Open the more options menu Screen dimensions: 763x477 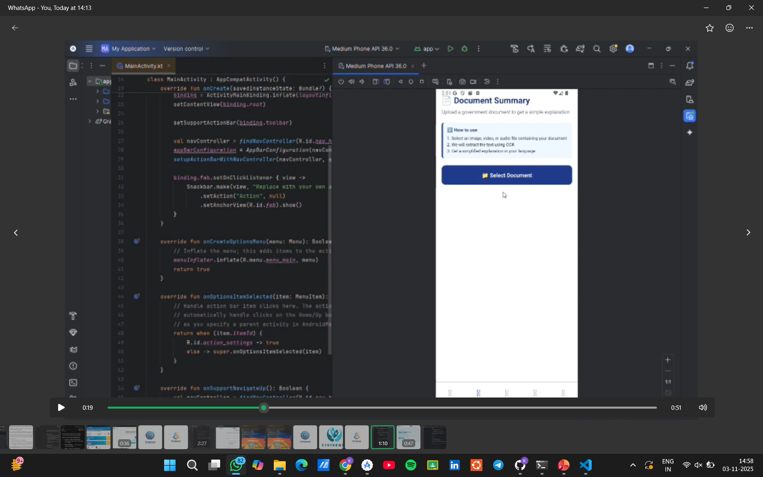[749, 28]
